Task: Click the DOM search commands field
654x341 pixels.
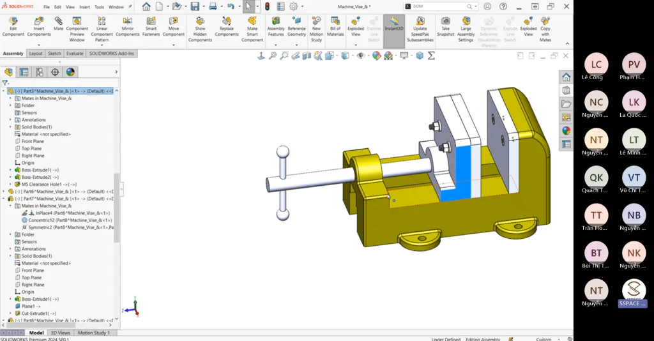Action: coord(441,6)
